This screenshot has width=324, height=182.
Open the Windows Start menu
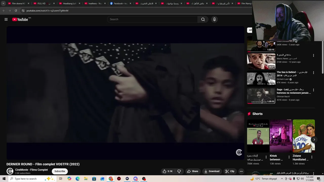coord(4,179)
